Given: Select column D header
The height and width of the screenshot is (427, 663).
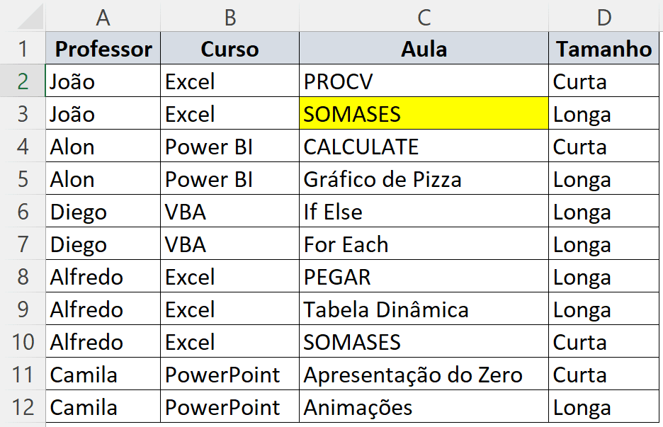Looking at the screenshot, I should 603,17.
